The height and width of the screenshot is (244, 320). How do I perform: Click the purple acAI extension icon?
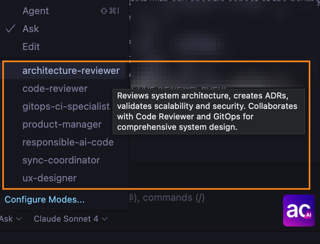[298, 210]
